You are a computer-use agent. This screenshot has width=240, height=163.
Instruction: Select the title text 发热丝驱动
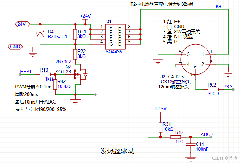[x=117, y=151]
